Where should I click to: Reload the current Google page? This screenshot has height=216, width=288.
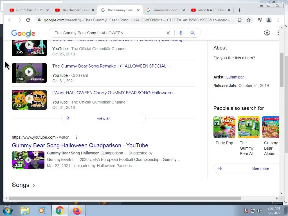(x=28, y=20)
